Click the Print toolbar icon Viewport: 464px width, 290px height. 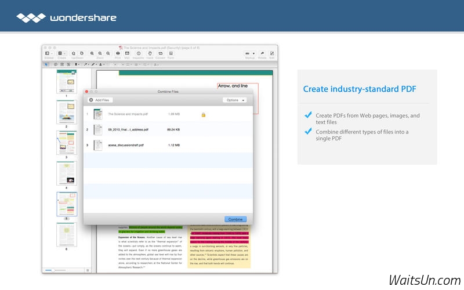(x=118, y=53)
